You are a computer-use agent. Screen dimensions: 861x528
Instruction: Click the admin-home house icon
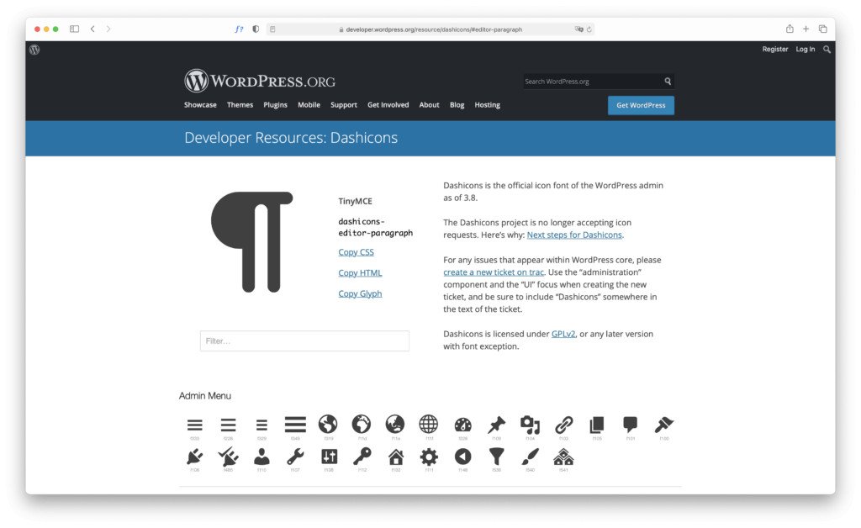pos(395,457)
